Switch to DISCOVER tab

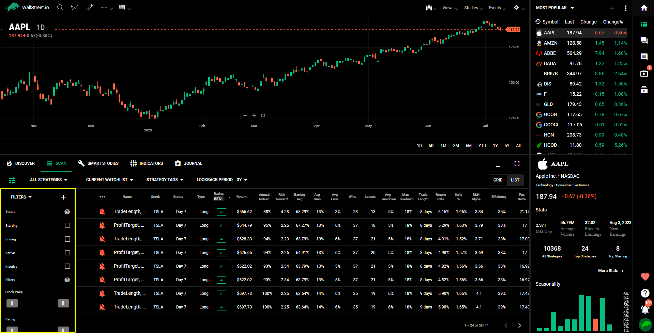(21, 163)
